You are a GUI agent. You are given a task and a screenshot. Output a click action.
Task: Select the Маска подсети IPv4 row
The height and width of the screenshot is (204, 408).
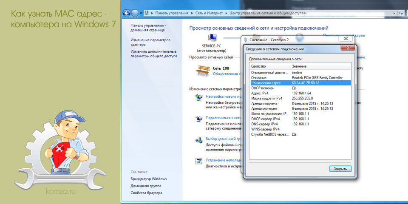[x=300, y=98]
